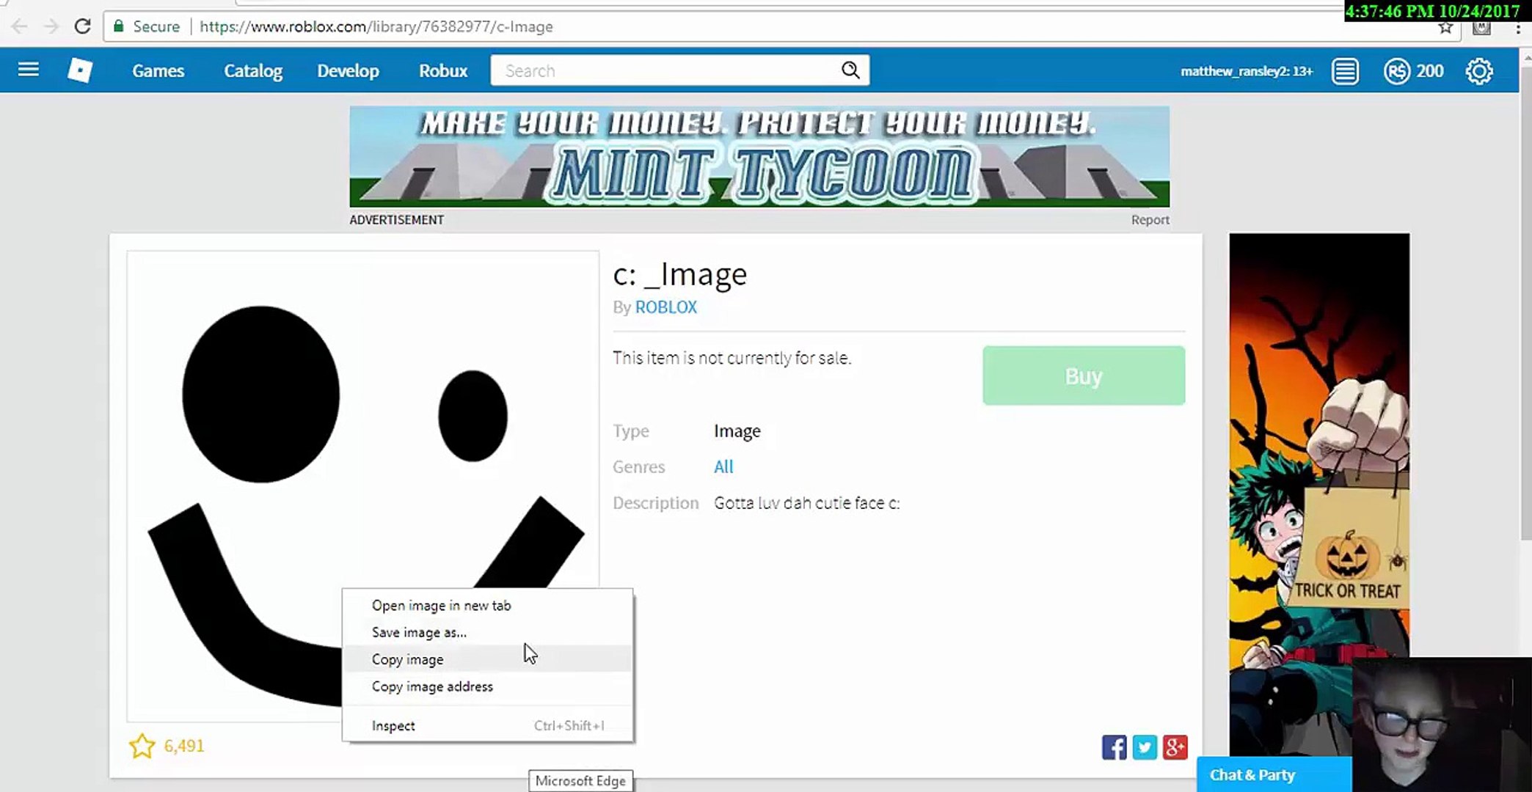Click the All genre link
Viewport: 1532px width, 792px height.
(x=723, y=467)
